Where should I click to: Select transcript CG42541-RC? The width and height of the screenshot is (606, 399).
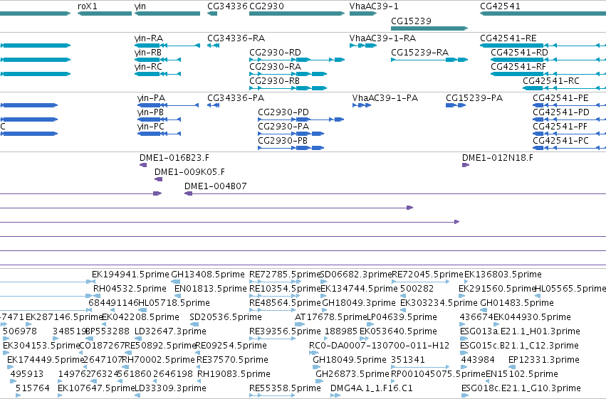(551, 81)
